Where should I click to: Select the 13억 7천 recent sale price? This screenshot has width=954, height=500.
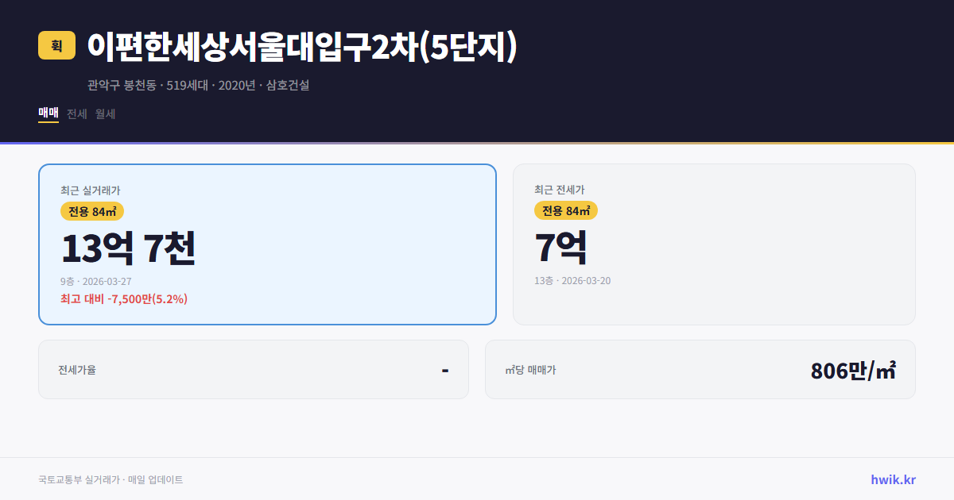130,248
